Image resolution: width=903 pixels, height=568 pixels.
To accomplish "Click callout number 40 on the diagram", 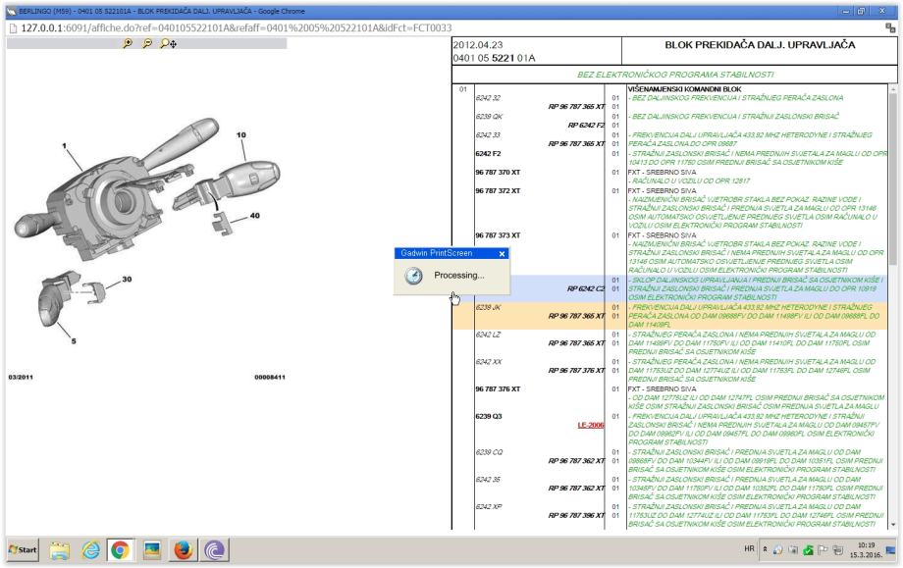I will pos(253,215).
